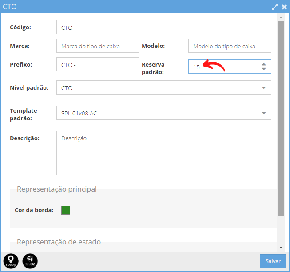This screenshot has width=290, height=272.
Task: Open the Template padrão dropdown
Action: click(264, 113)
